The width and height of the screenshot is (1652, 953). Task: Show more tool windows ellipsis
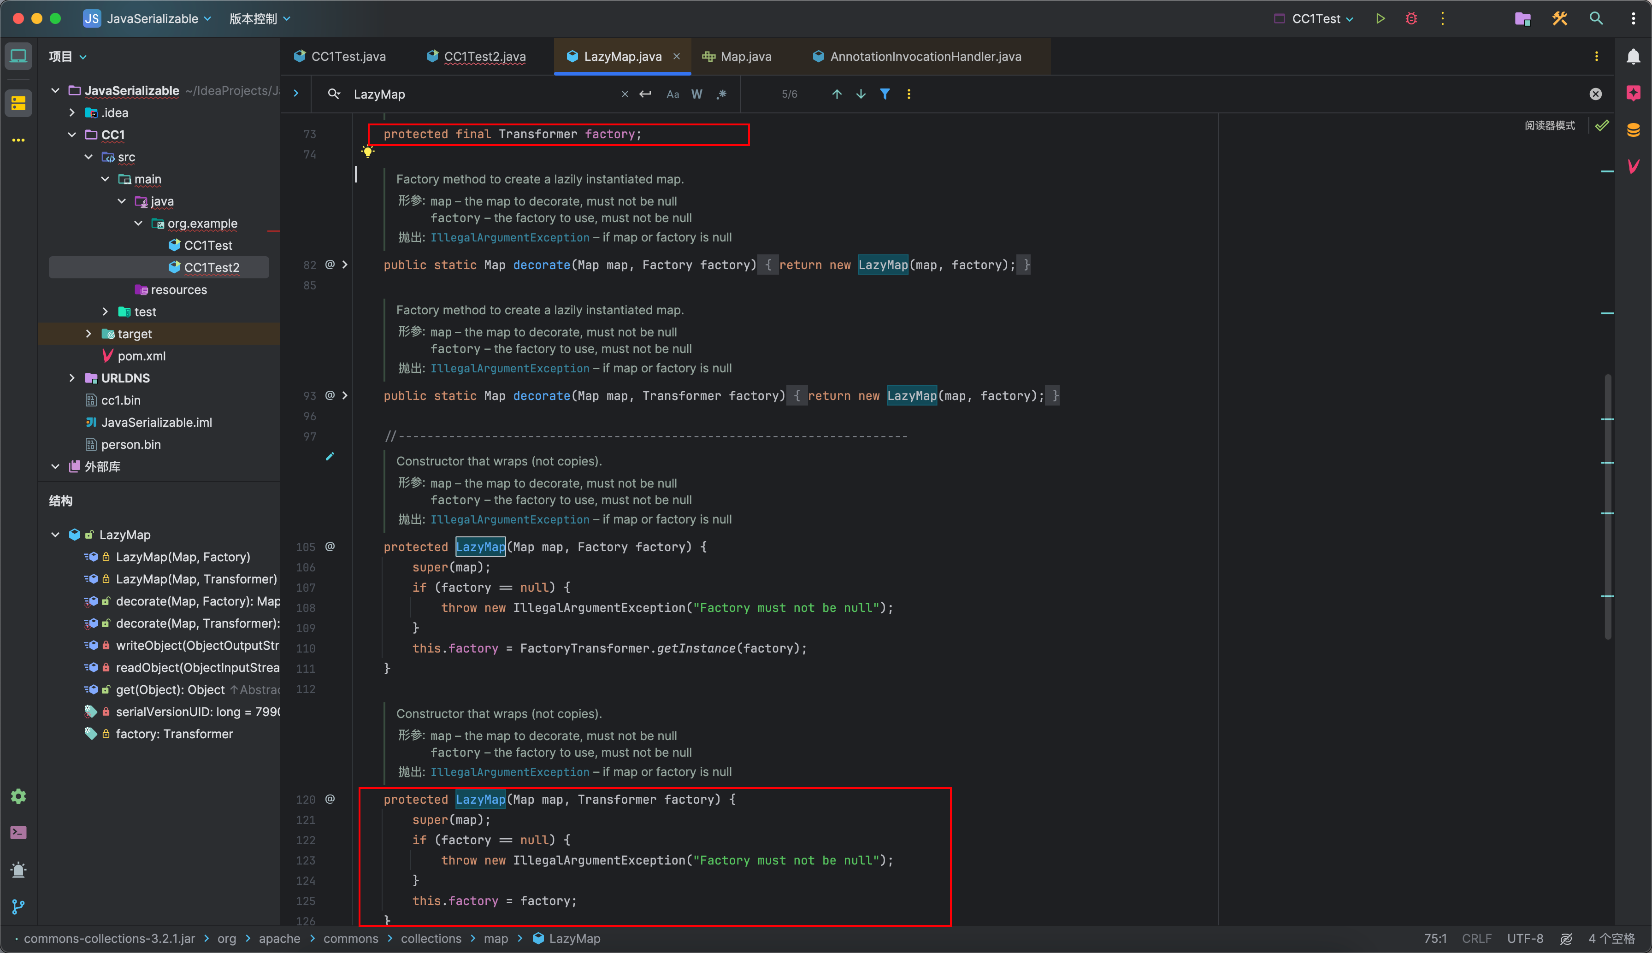point(18,140)
